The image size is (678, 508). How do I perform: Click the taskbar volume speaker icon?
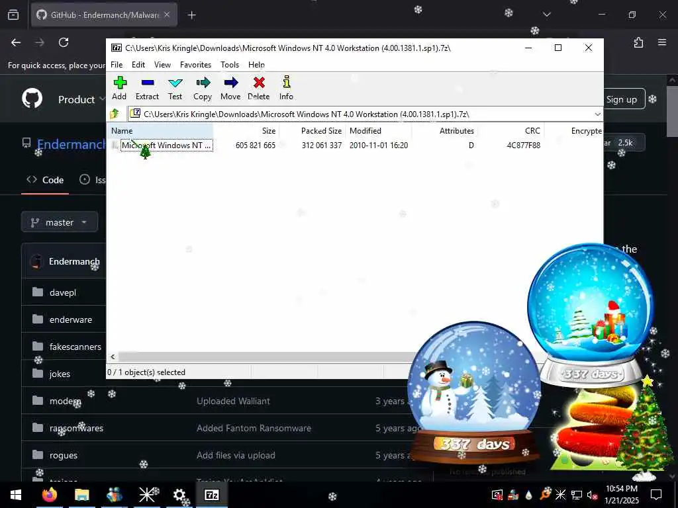592,495
